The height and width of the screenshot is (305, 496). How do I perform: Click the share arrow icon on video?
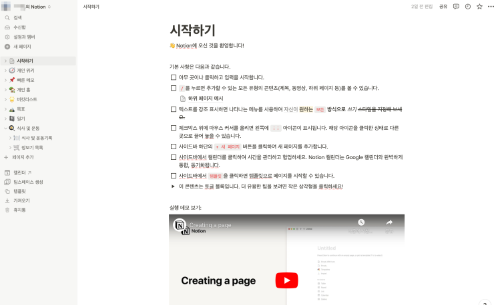tap(389, 222)
